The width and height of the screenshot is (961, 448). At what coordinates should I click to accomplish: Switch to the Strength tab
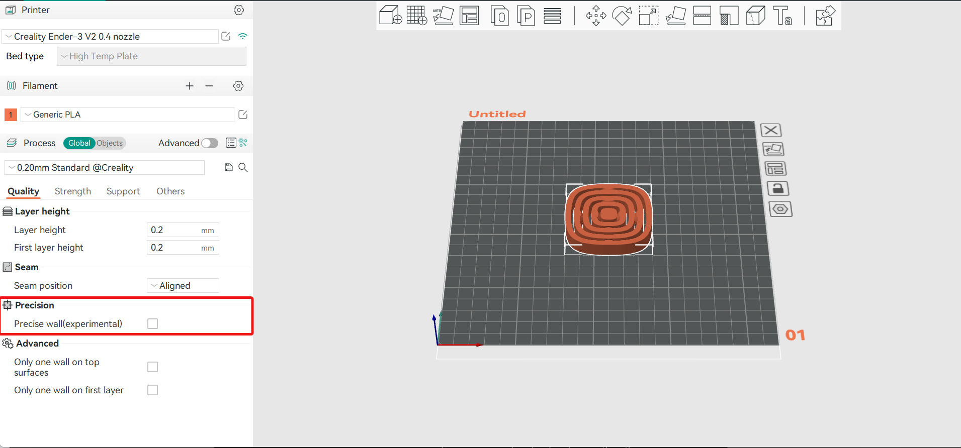click(x=73, y=191)
